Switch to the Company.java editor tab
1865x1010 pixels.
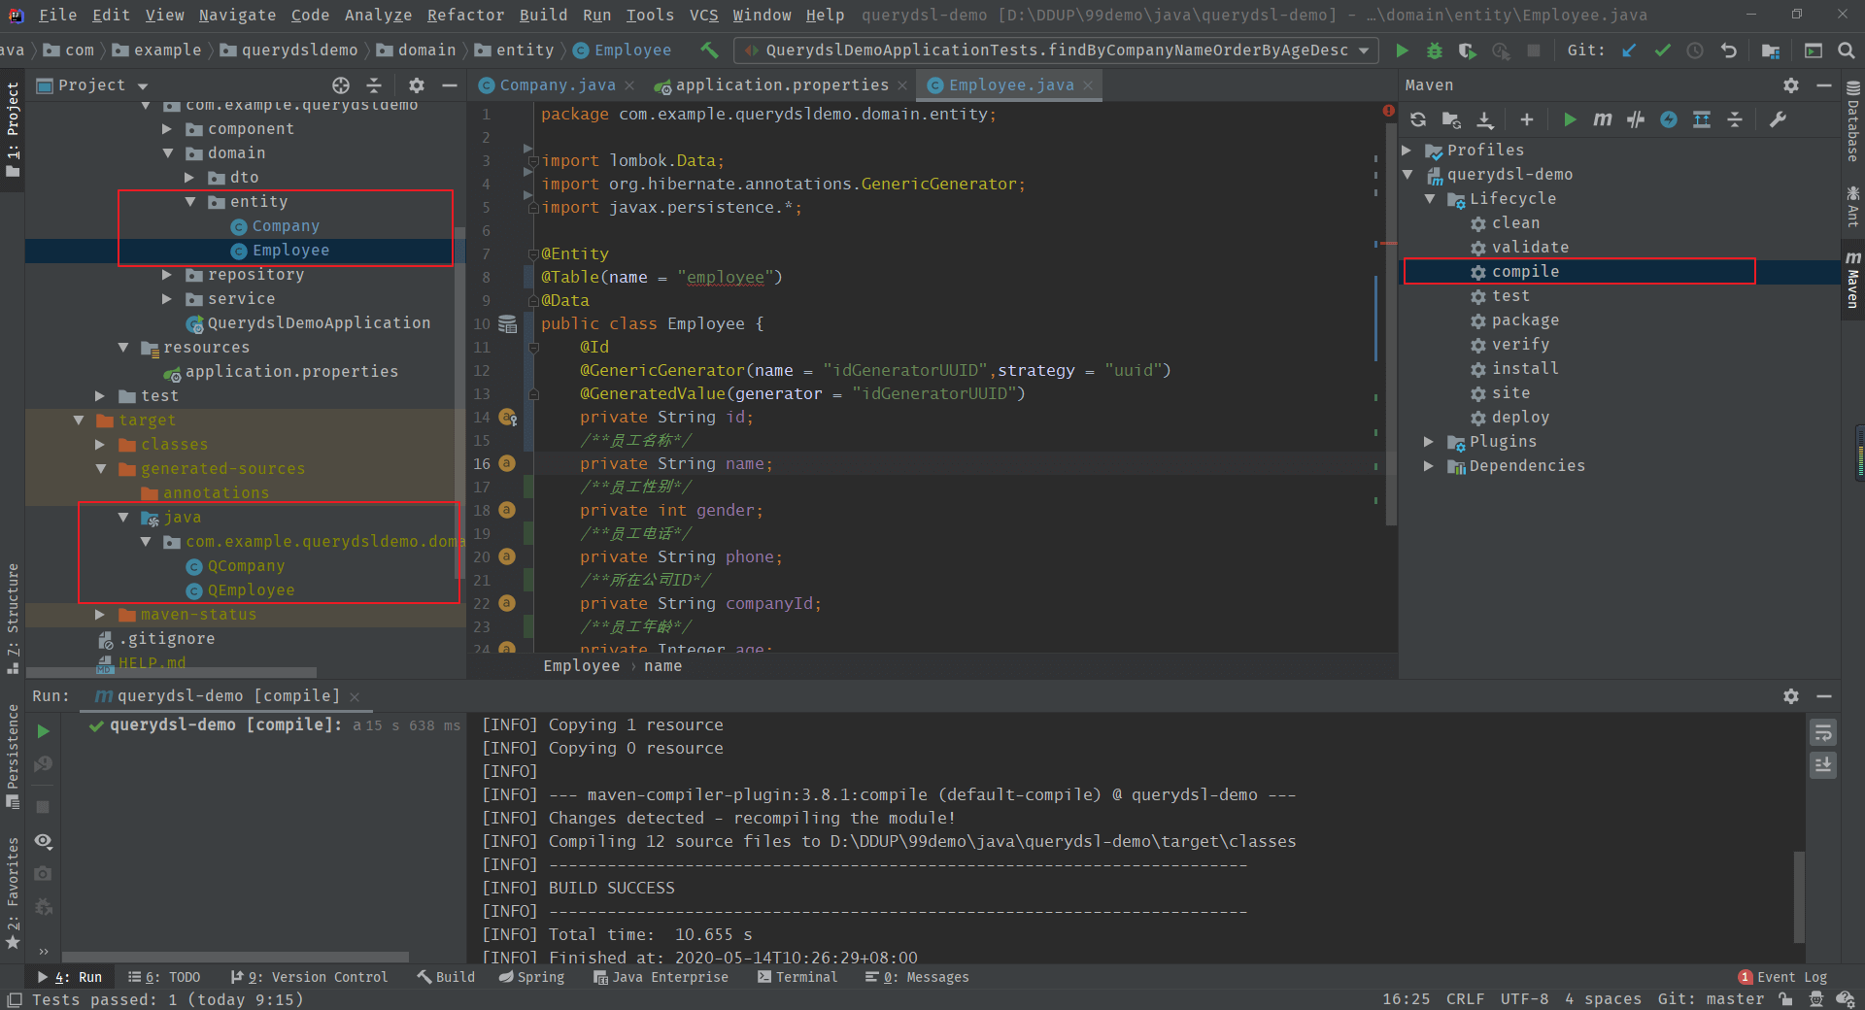[557, 85]
